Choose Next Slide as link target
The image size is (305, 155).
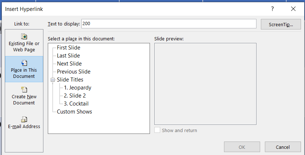click(69, 64)
